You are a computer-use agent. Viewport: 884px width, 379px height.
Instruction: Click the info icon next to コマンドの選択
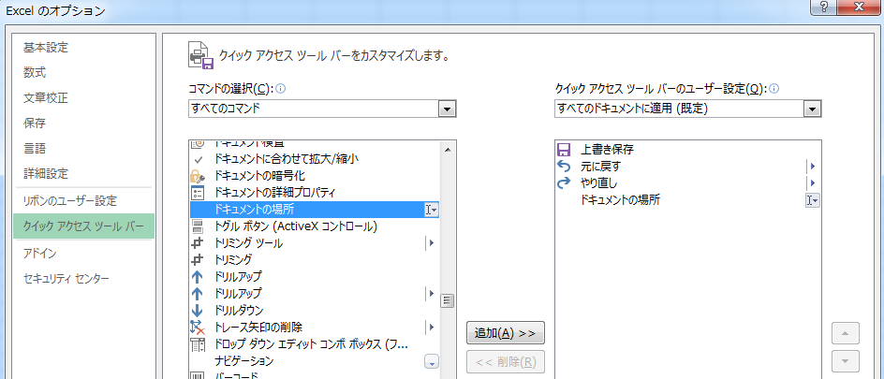pos(281,88)
